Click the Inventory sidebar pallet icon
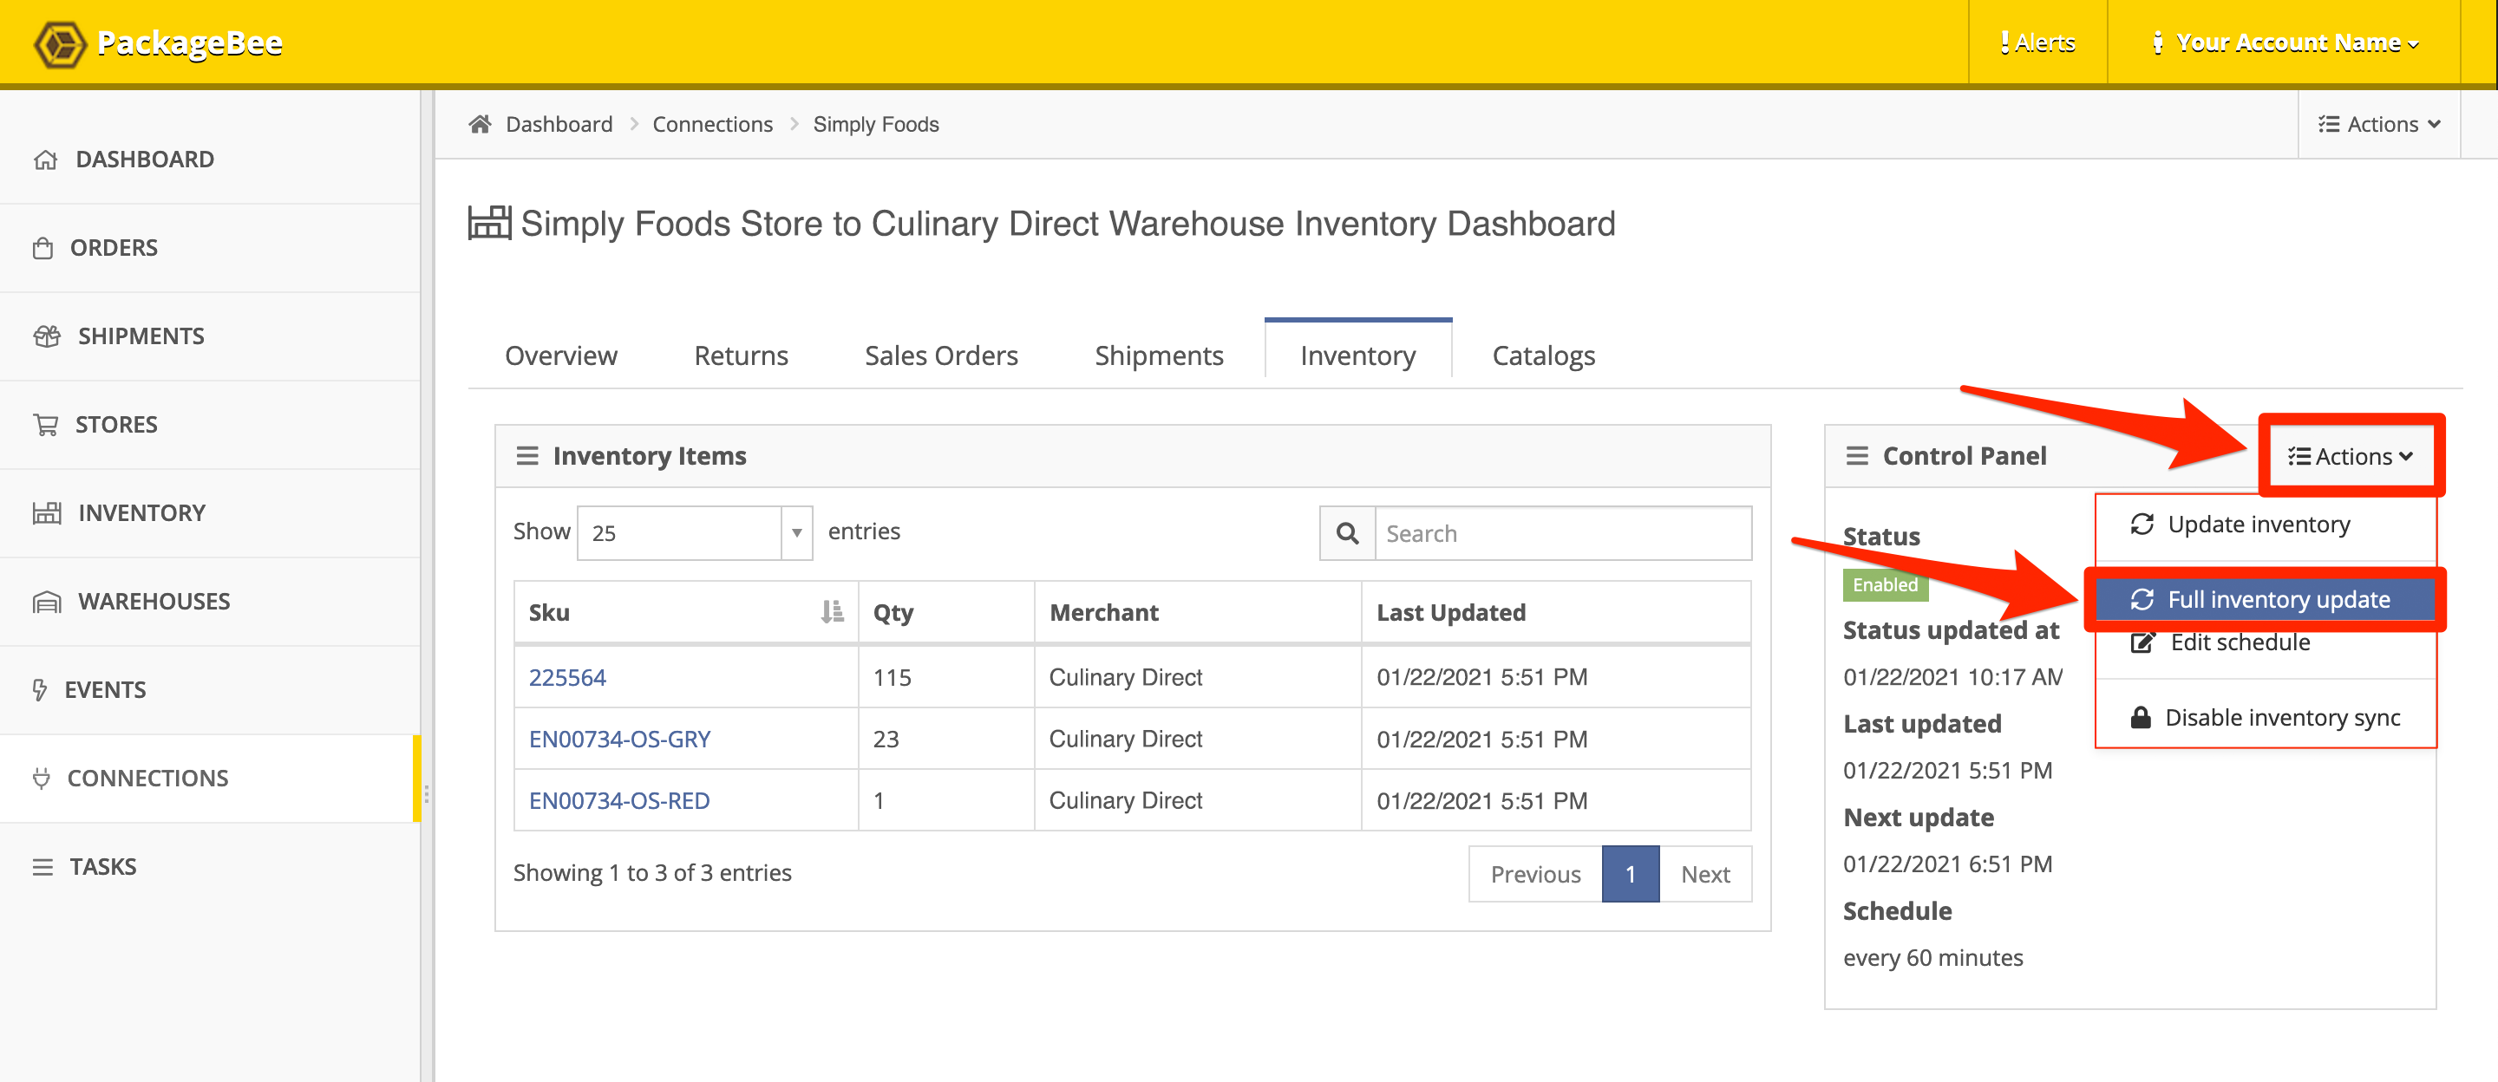This screenshot has width=2498, height=1082. pyautogui.click(x=47, y=513)
